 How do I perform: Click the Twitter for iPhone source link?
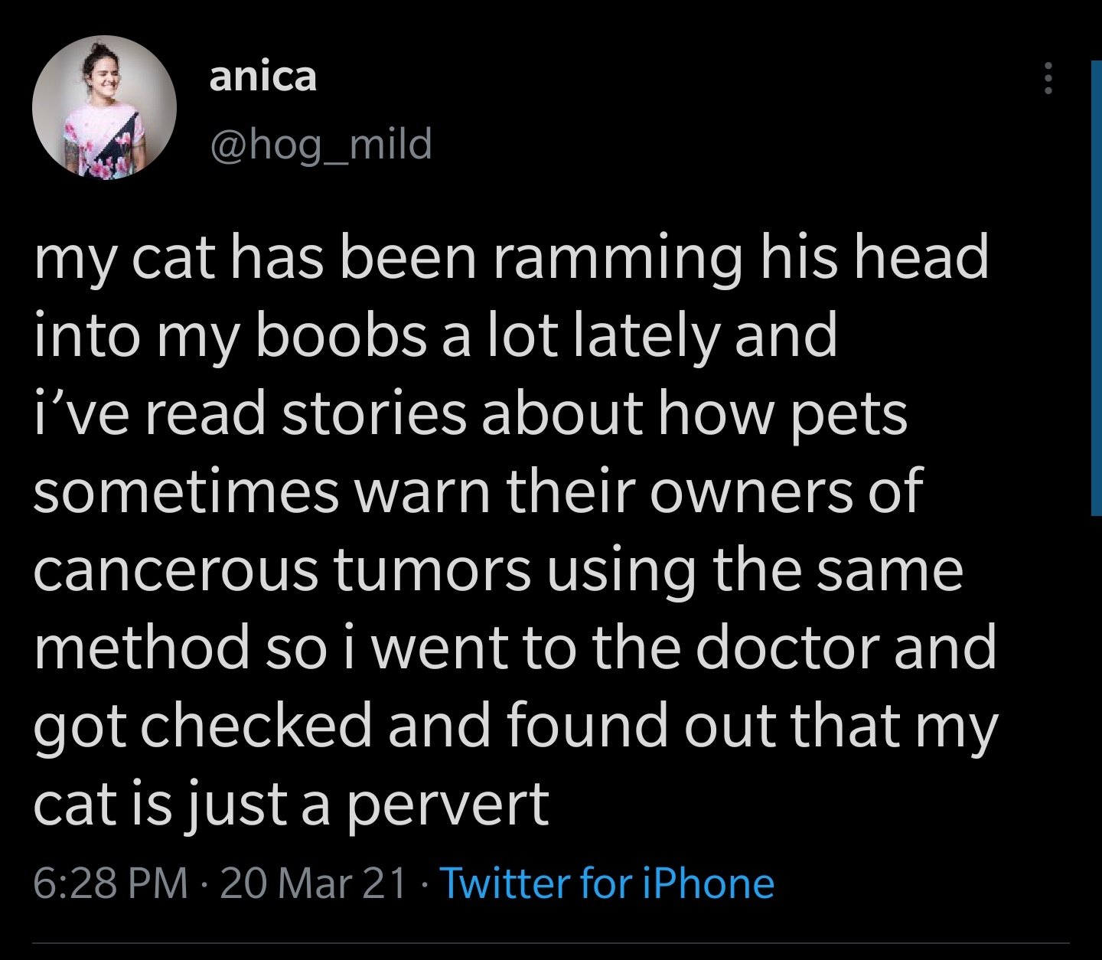pyautogui.click(x=607, y=883)
